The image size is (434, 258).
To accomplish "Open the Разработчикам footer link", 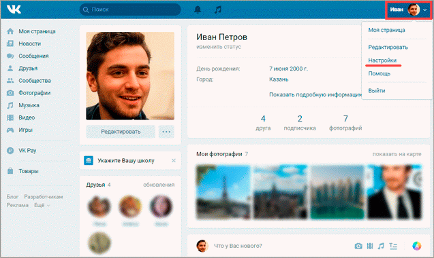I will click(44, 197).
